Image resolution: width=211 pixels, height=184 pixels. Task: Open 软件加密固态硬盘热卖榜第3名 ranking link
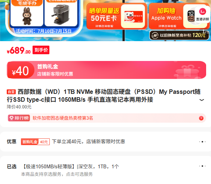(63, 118)
